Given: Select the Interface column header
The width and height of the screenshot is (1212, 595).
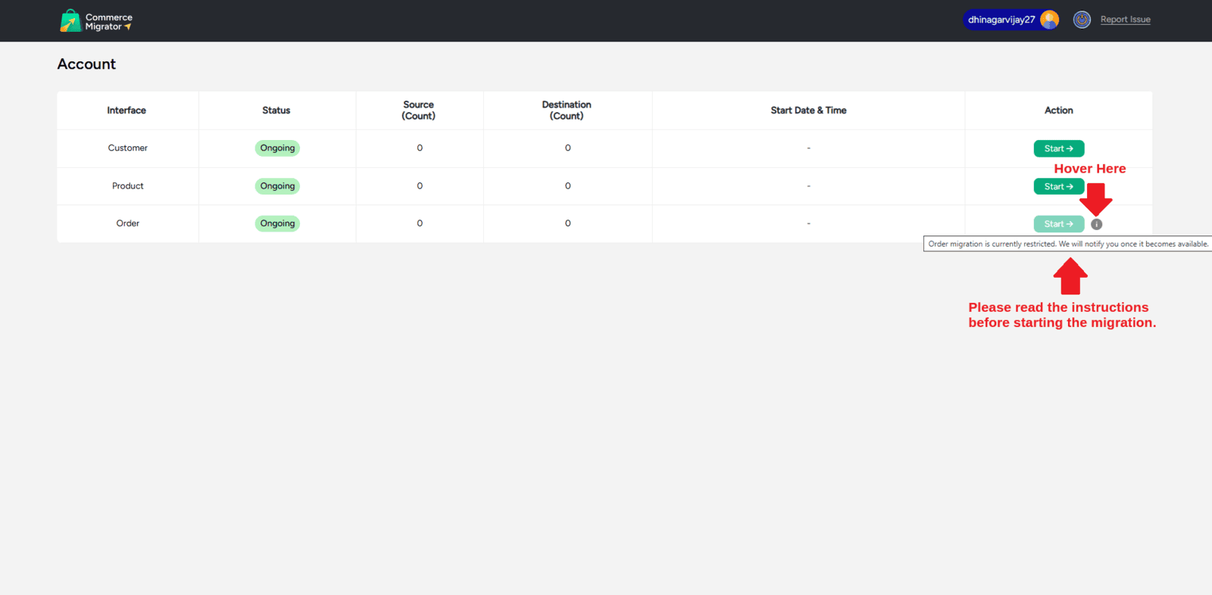Looking at the screenshot, I should 127,111.
